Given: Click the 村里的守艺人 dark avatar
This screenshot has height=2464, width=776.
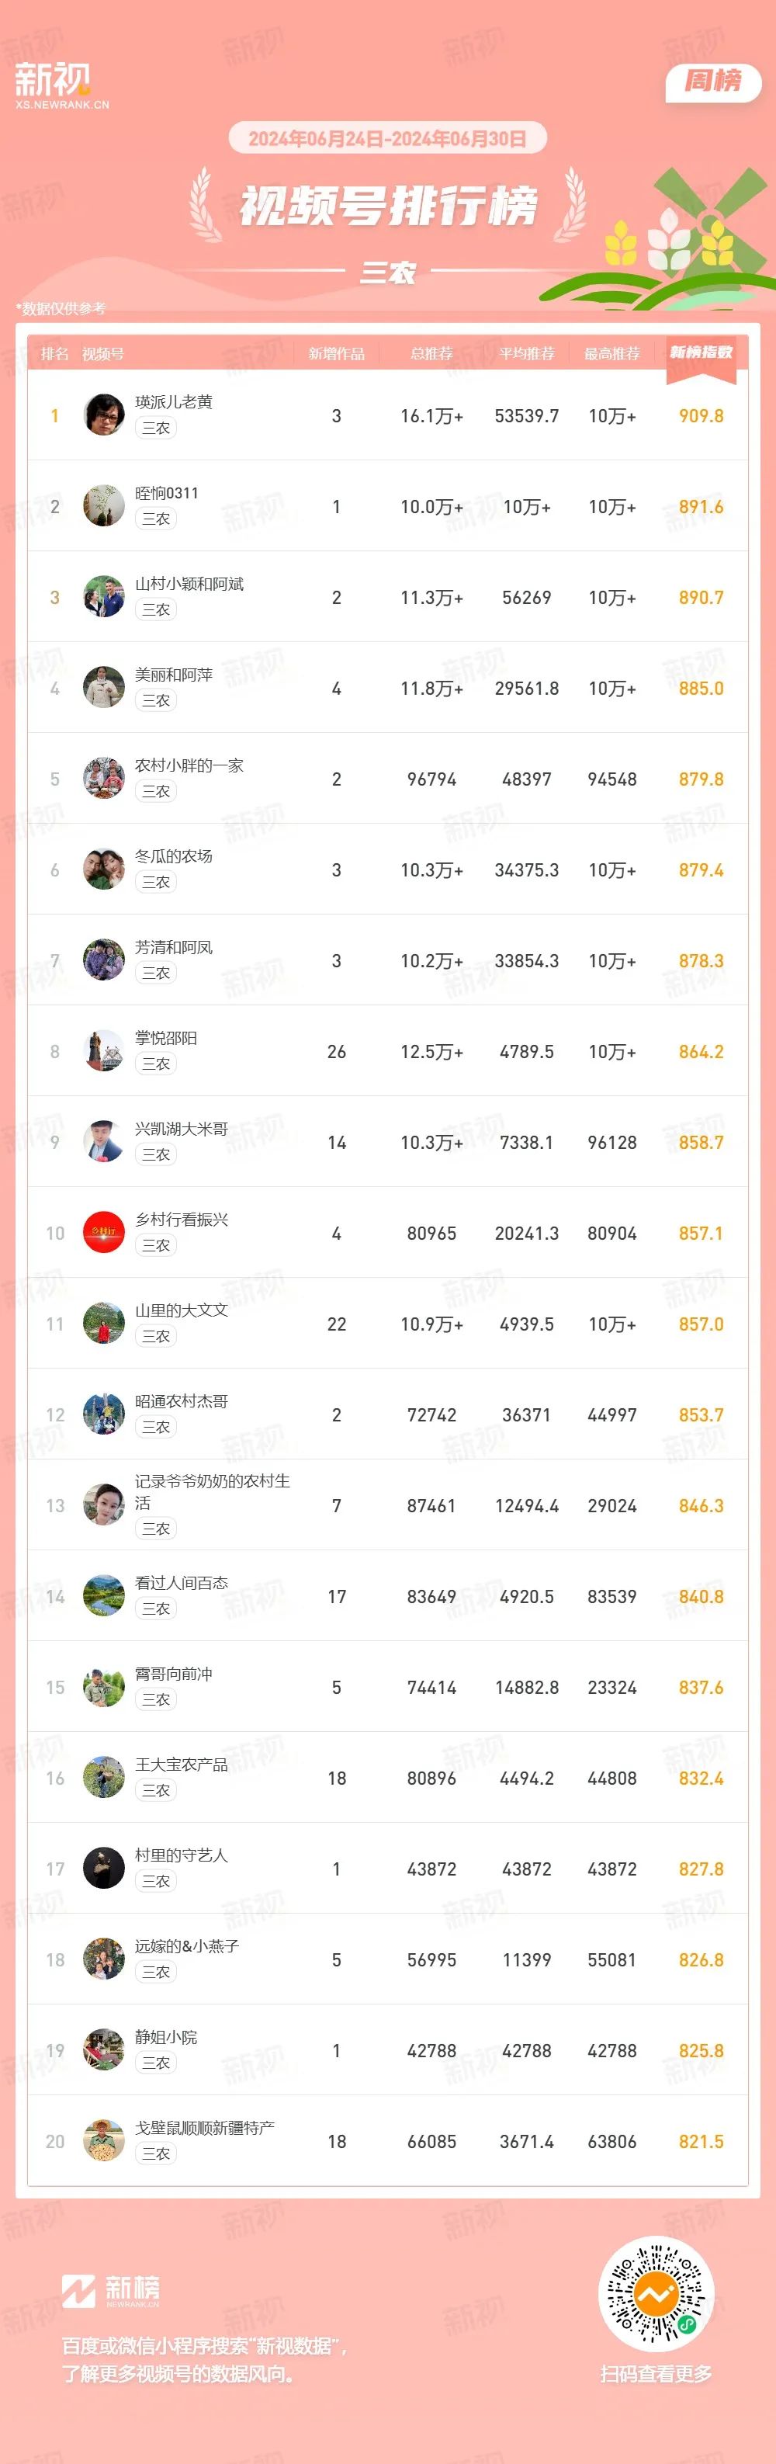Looking at the screenshot, I should coord(103,1868).
